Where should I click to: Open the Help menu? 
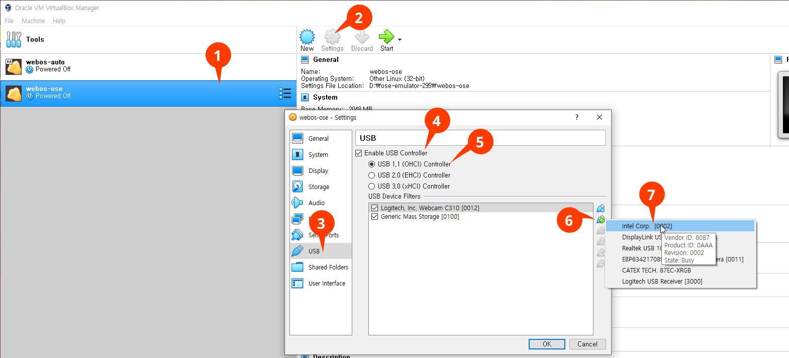click(x=59, y=21)
